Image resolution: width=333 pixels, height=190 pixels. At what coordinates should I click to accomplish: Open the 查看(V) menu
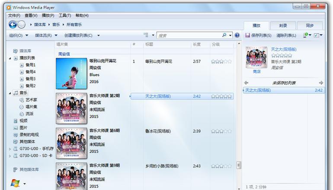(31, 16)
